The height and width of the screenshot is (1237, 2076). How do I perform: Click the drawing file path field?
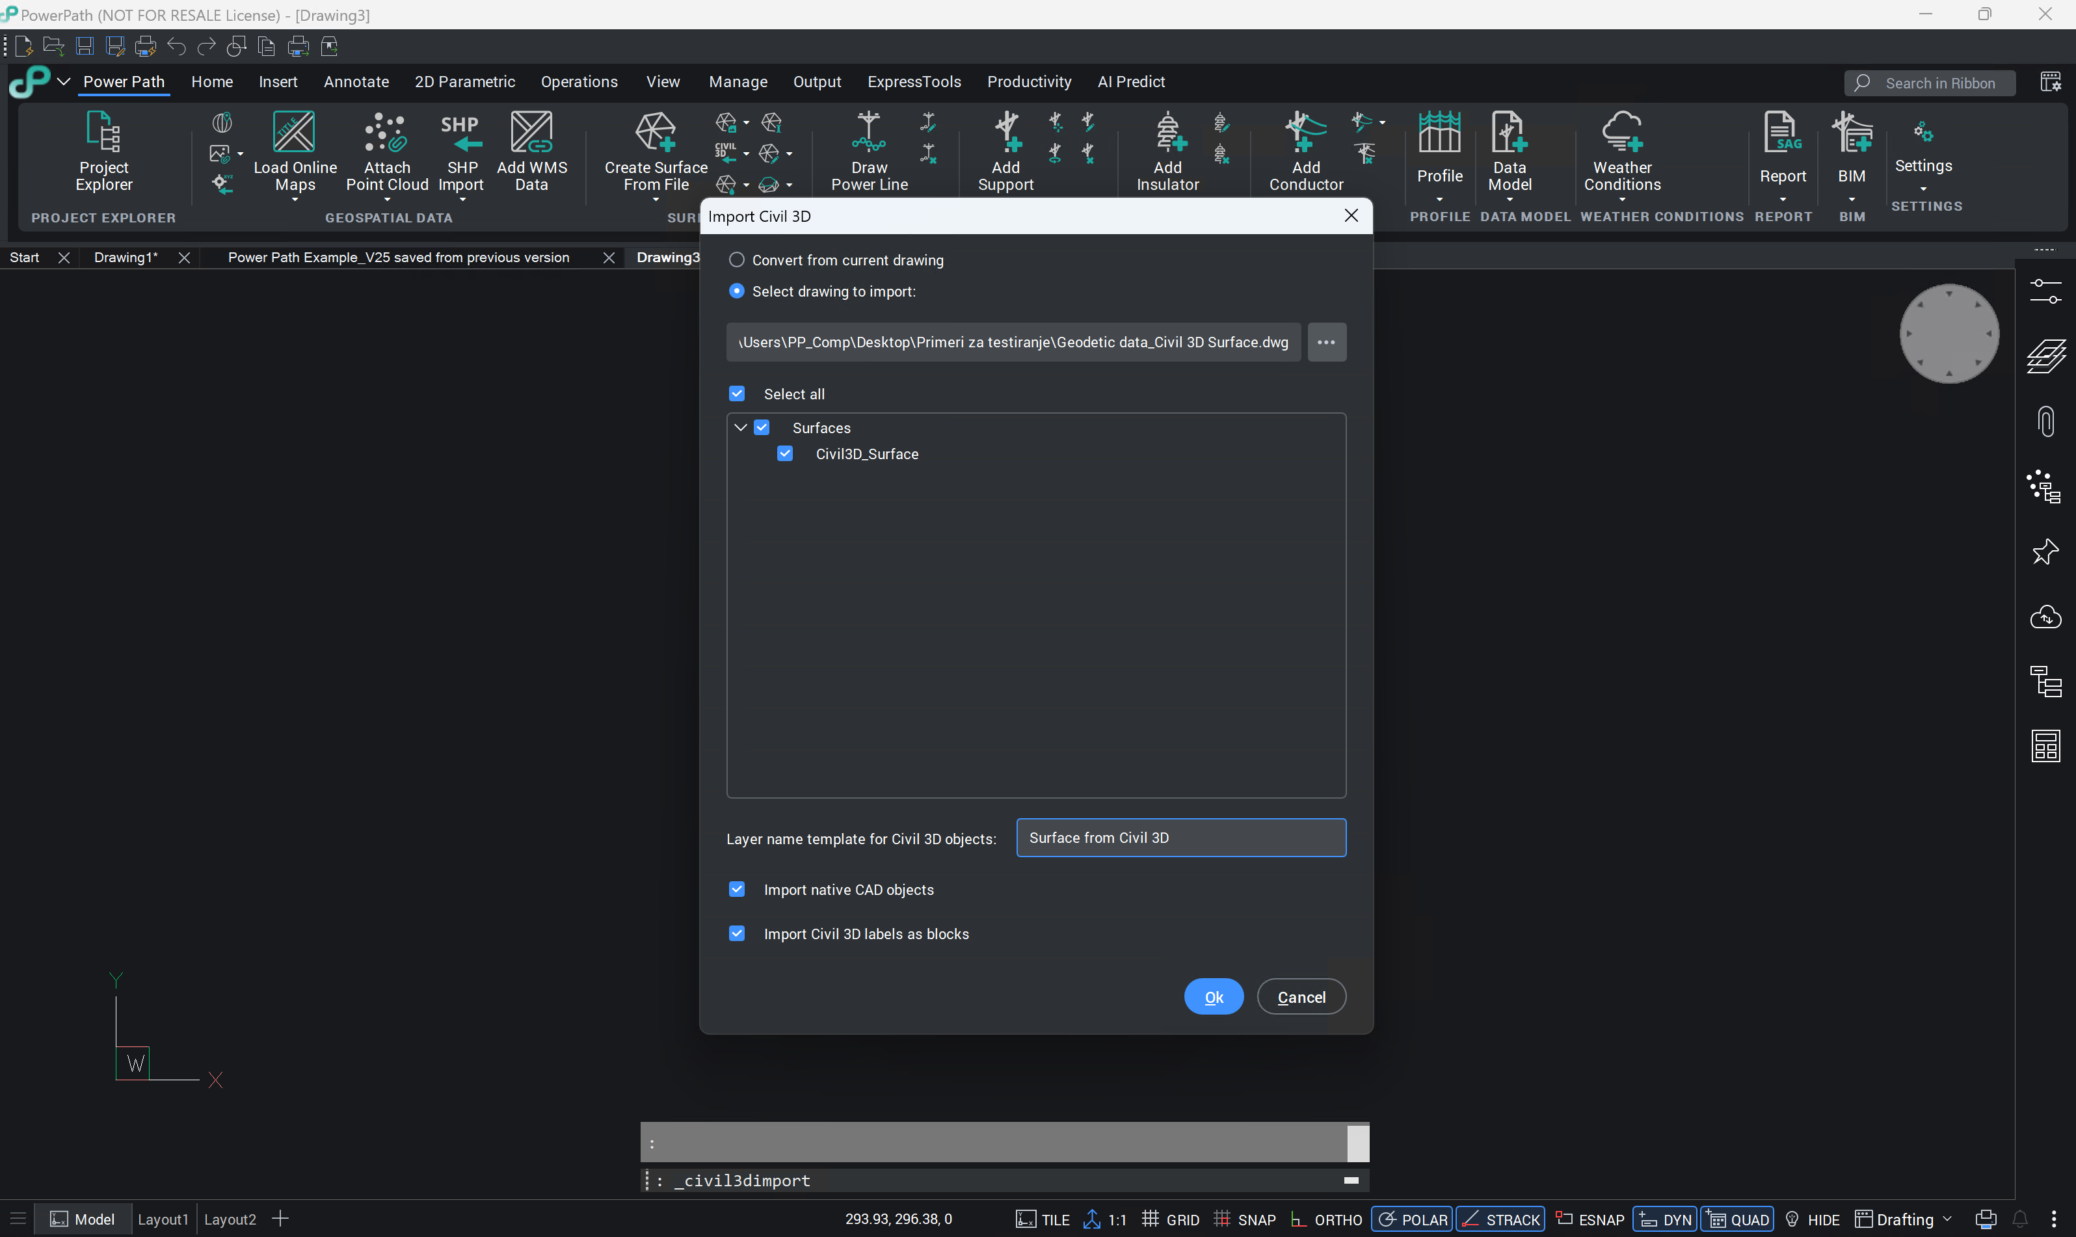[x=1013, y=341]
